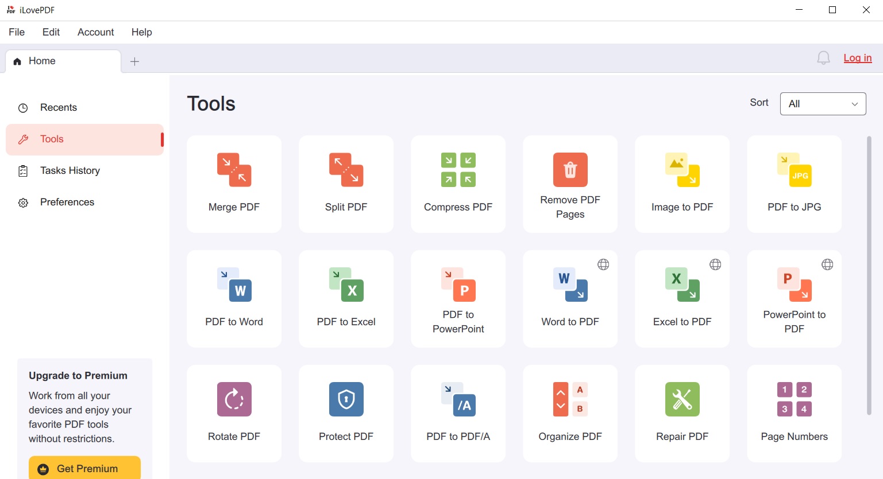Choose the PDF to Word icon
This screenshot has height=479, width=883.
point(234,285)
